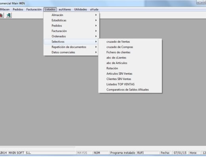Viewport: 206px width, 157px height.
Task: Click the NÚM status bar indicator
Action: tap(101, 153)
